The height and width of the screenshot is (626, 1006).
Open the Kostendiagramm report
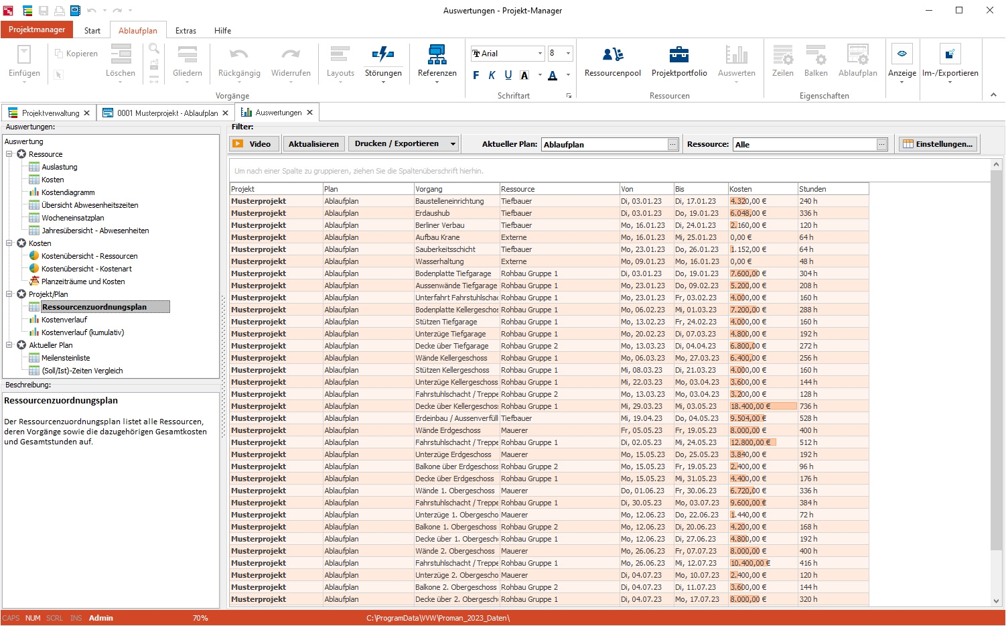click(x=68, y=192)
